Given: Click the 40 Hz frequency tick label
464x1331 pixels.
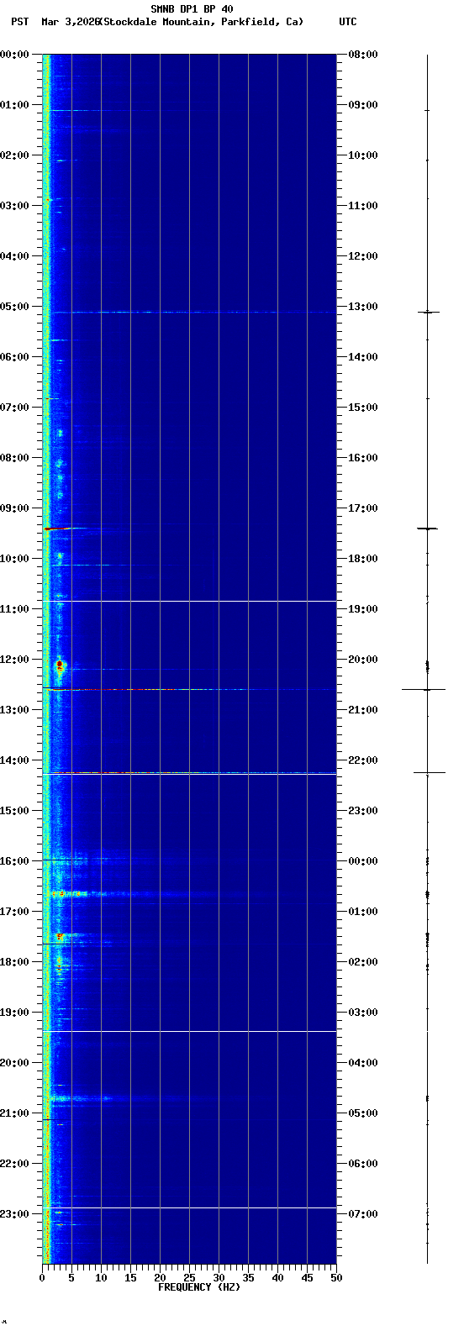Looking at the screenshot, I should click(x=277, y=1278).
